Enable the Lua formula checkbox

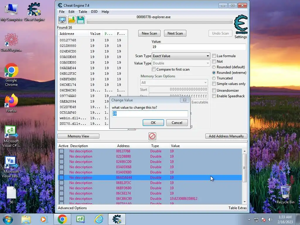tap(214, 56)
